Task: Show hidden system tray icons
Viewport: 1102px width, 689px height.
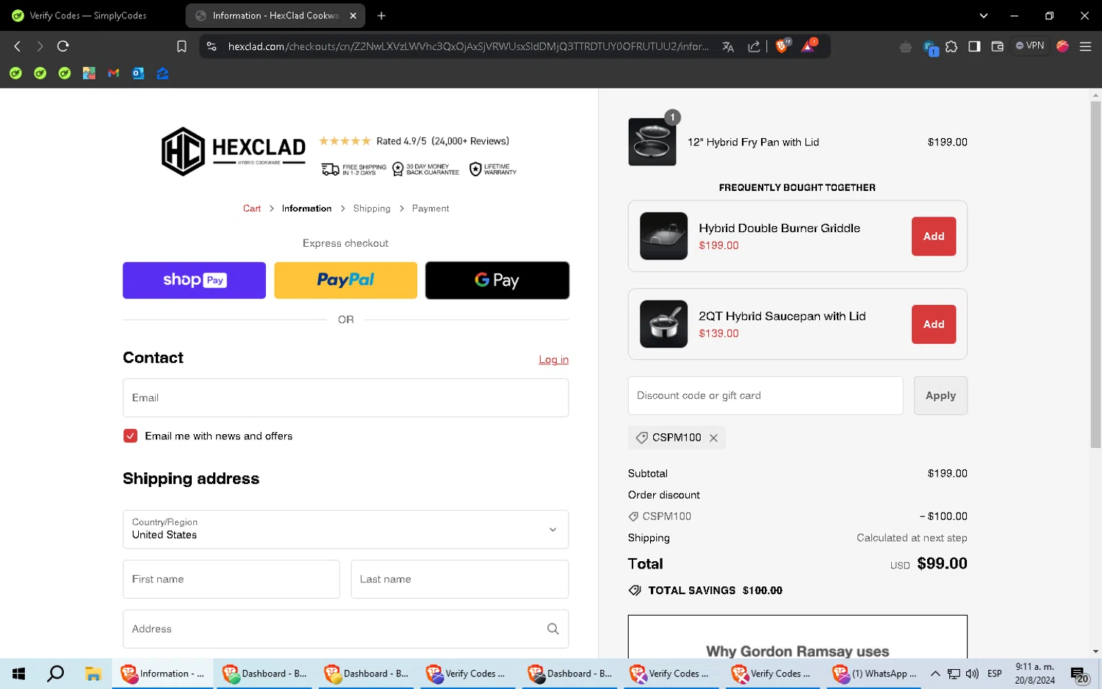Action: tap(935, 674)
